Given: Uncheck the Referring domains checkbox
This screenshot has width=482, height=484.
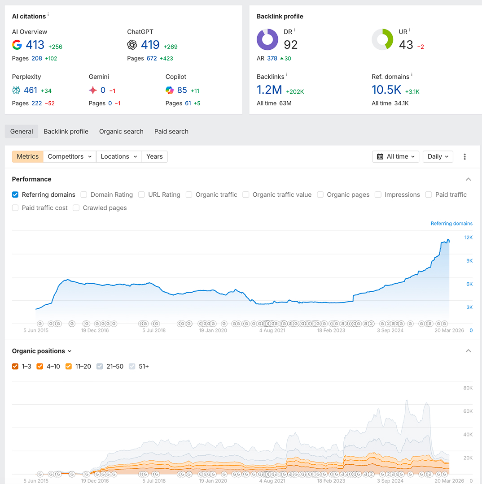Looking at the screenshot, I should [x=15, y=194].
